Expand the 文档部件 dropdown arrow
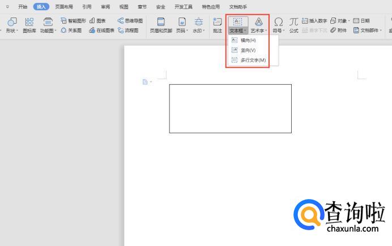This screenshot has height=246, width=392. click(x=381, y=30)
